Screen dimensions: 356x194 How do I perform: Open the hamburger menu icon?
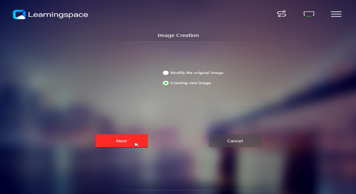(336, 14)
